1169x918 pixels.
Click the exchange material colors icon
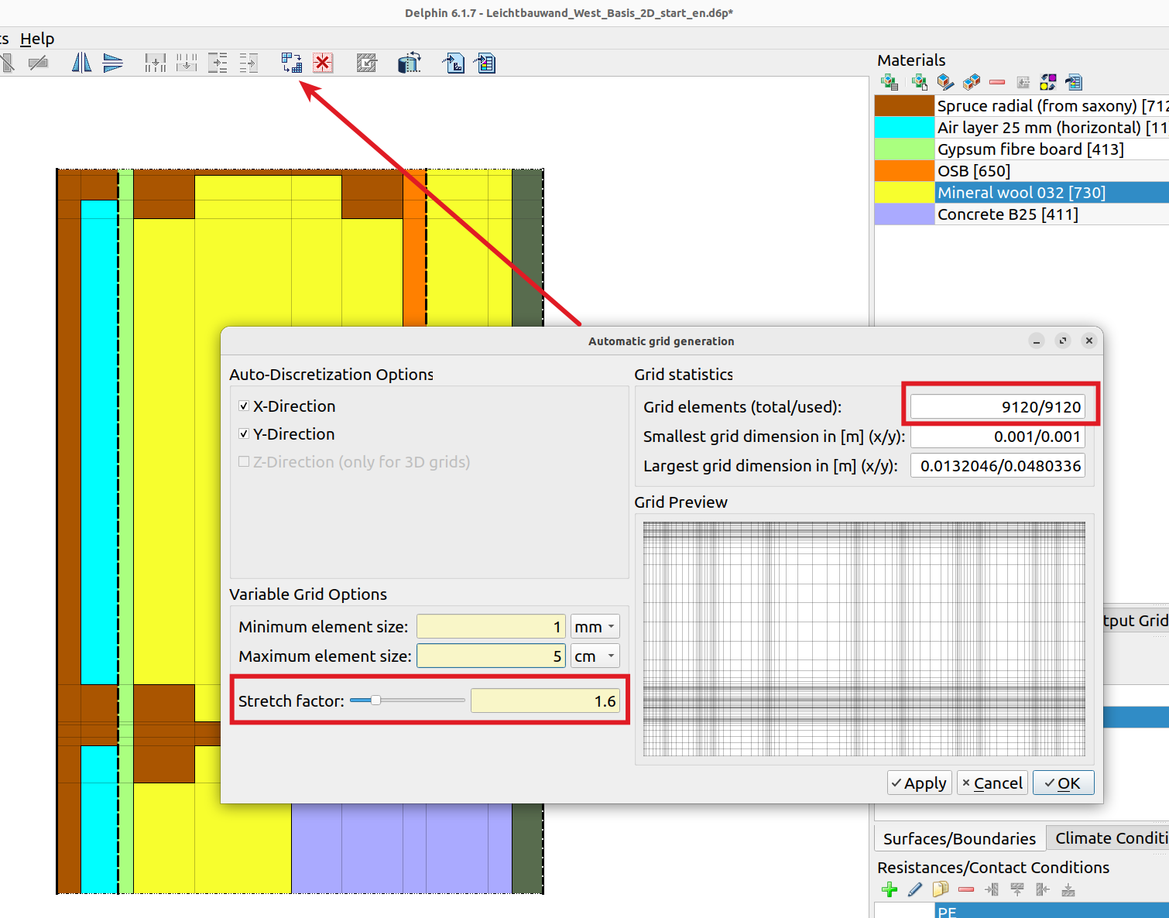[1048, 81]
